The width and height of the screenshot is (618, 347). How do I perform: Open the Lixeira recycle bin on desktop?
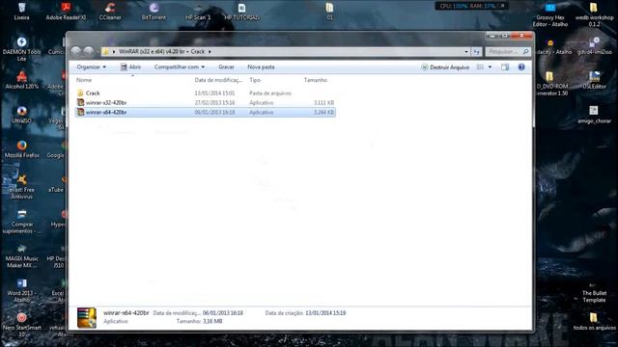21,11
